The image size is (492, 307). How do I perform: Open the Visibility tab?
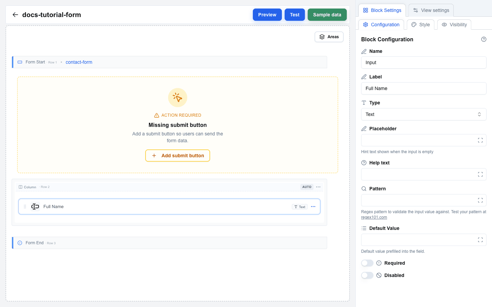(454, 25)
